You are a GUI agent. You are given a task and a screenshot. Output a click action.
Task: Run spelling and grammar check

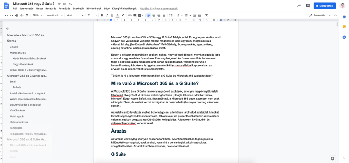[21, 15]
